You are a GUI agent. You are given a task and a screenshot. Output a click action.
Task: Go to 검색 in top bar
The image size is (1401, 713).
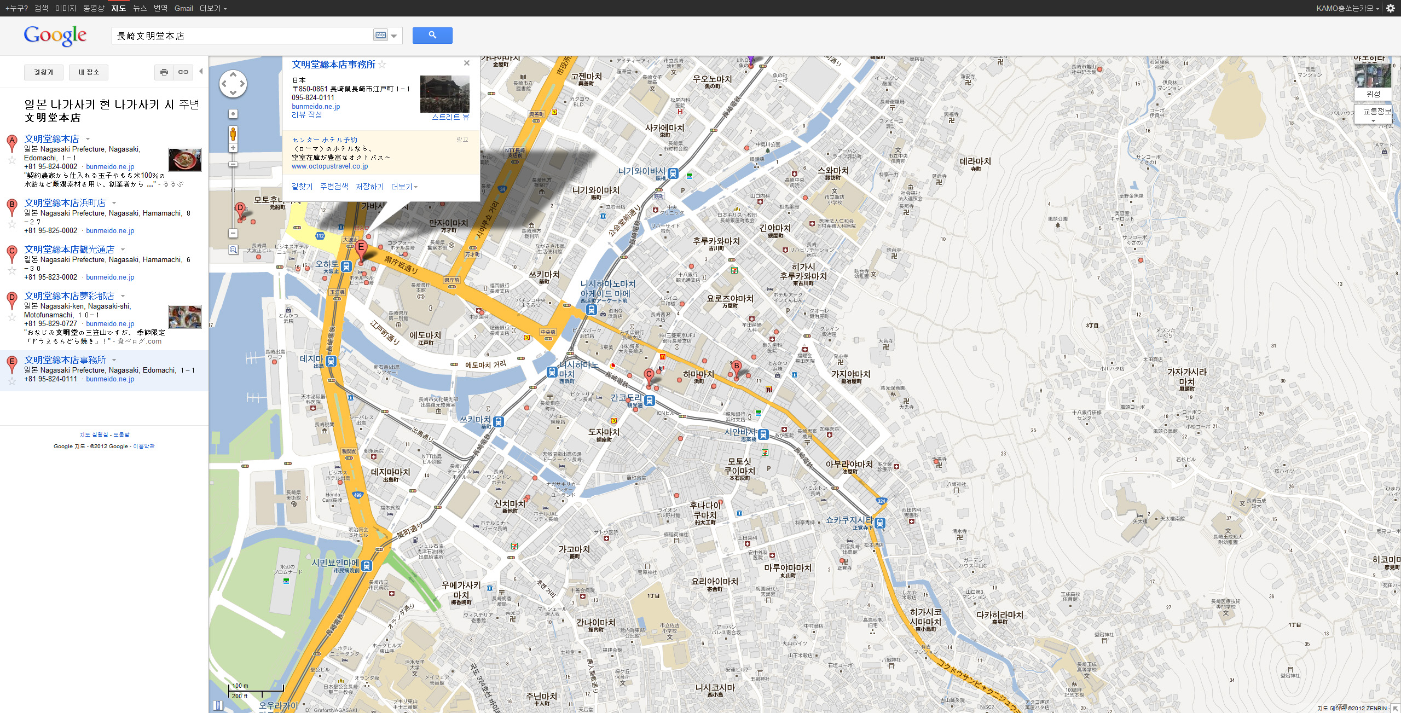tap(41, 8)
